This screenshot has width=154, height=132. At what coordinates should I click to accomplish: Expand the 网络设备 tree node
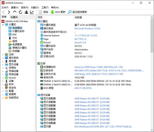(x=3, y=75)
